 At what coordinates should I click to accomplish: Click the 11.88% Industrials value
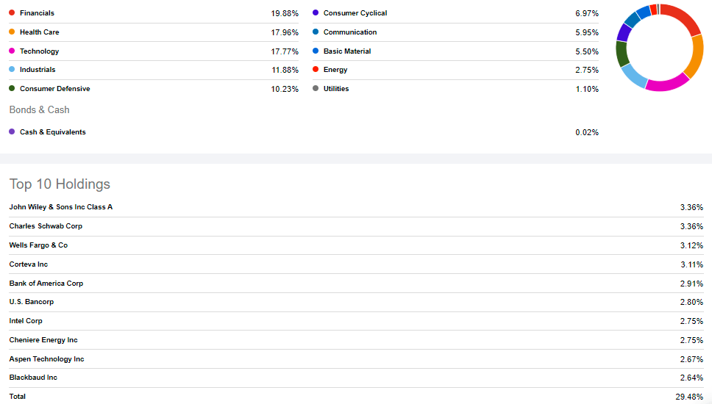(285, 71)
